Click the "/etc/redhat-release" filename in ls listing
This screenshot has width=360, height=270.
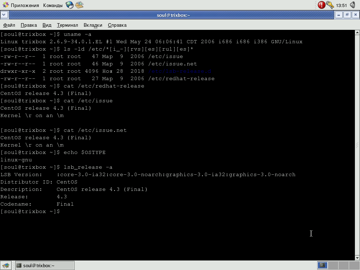pos(181,78)
